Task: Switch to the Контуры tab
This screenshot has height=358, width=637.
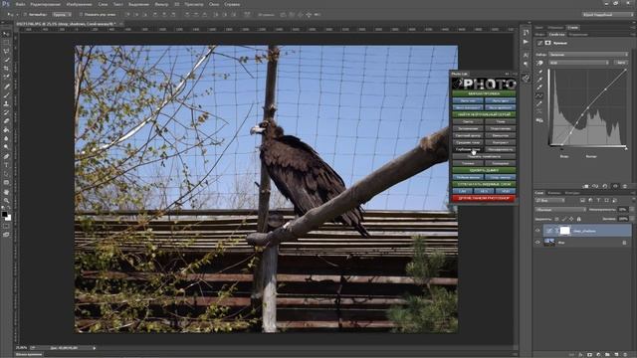Action: click(572, 193)
